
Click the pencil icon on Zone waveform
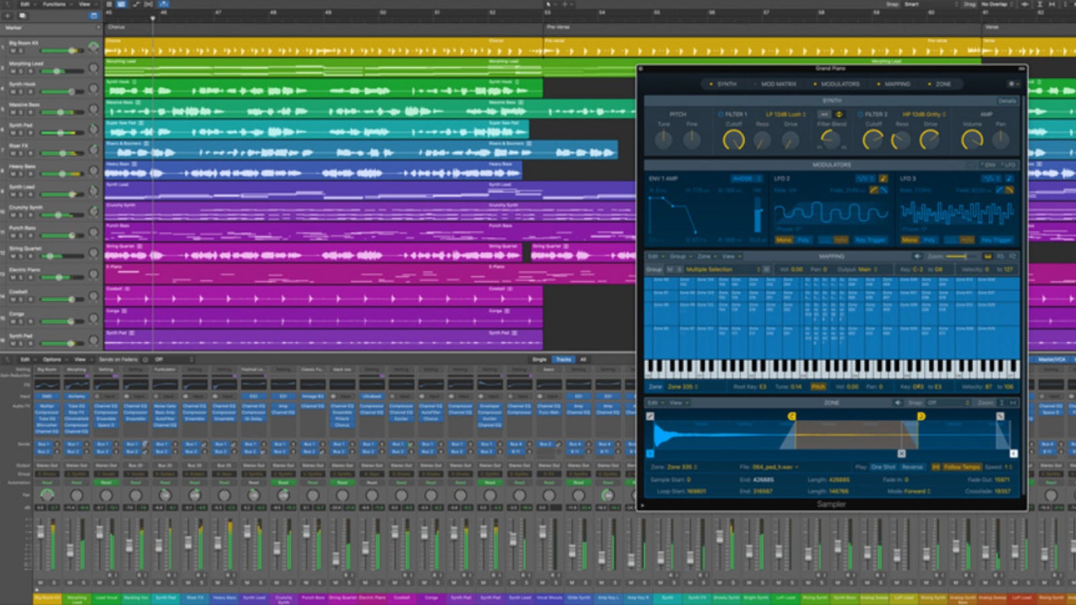point(650,417)
